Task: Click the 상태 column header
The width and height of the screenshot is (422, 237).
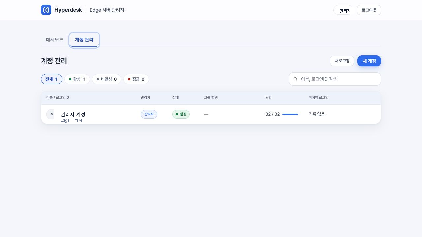Action: (x=176, y=98)
